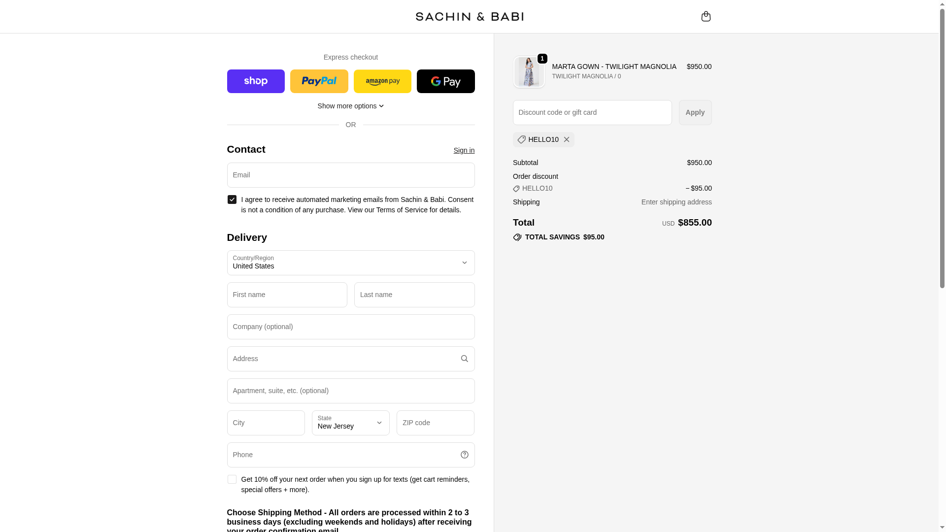
Task: Expand Show more options for express checkout
Action: (x=350, y=106)
